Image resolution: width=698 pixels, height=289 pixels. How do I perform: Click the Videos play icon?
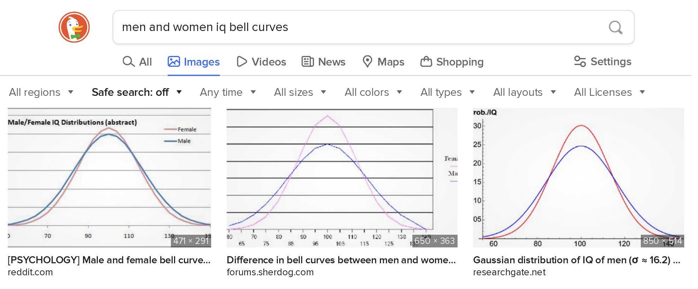[x=242, y=62]
